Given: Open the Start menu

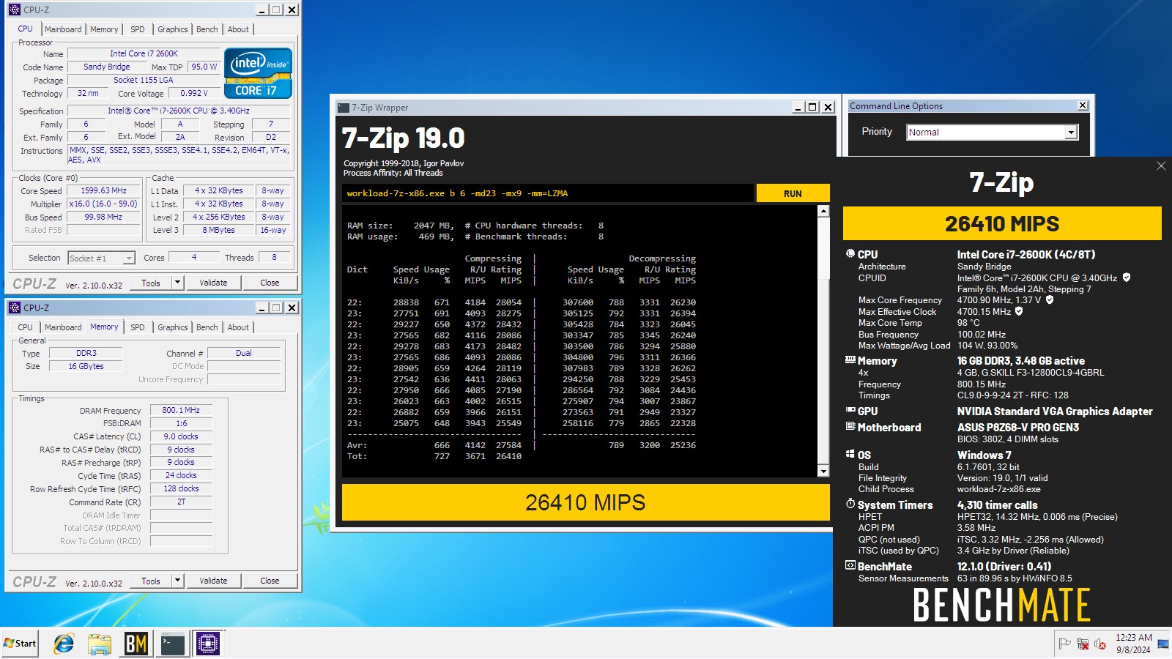Looking at the screenshot, I should pos(20,644).
